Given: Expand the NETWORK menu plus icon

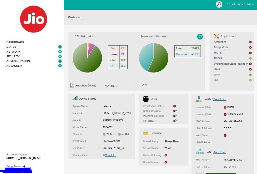Looking at the screenshot, I should [x=60, y=52].
